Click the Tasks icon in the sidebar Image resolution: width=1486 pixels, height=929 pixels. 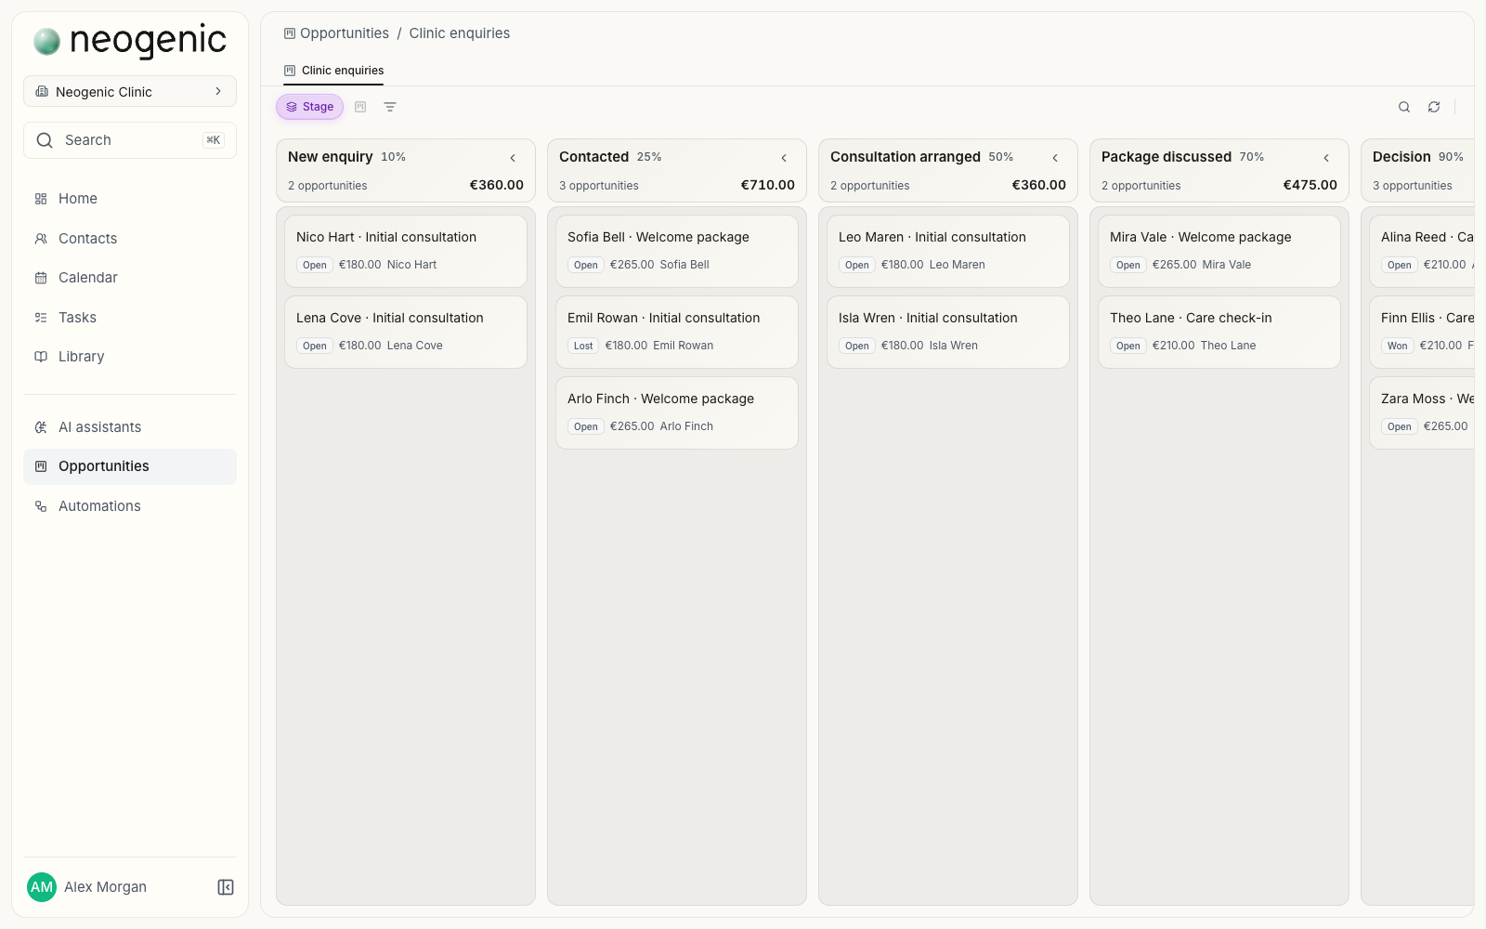click(41, 318)
